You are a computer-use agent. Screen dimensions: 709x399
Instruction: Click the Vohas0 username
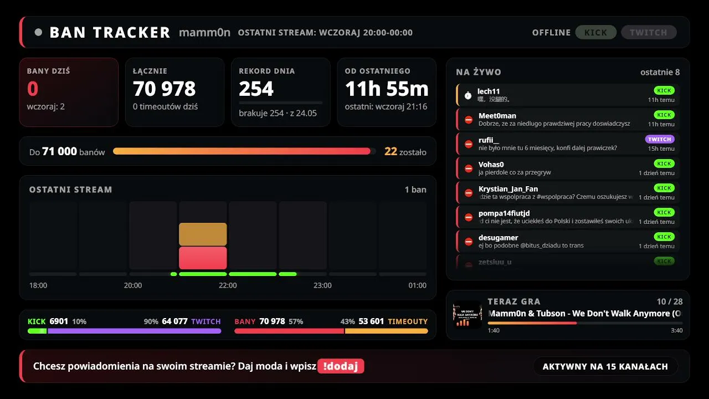point(491,165)
